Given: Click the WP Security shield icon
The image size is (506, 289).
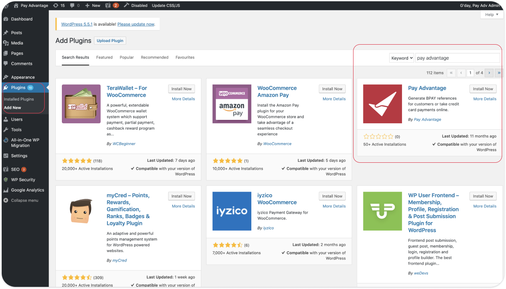Looking at the screenshot, I should (6, 179).
